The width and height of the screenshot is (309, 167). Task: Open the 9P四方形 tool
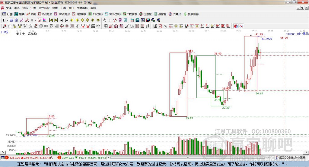point(62,14)
